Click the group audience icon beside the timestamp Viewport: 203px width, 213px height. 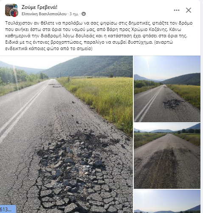[84, 14]
